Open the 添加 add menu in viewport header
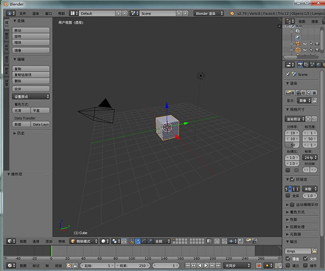325x271 pixels. click(x=49, y=241)
